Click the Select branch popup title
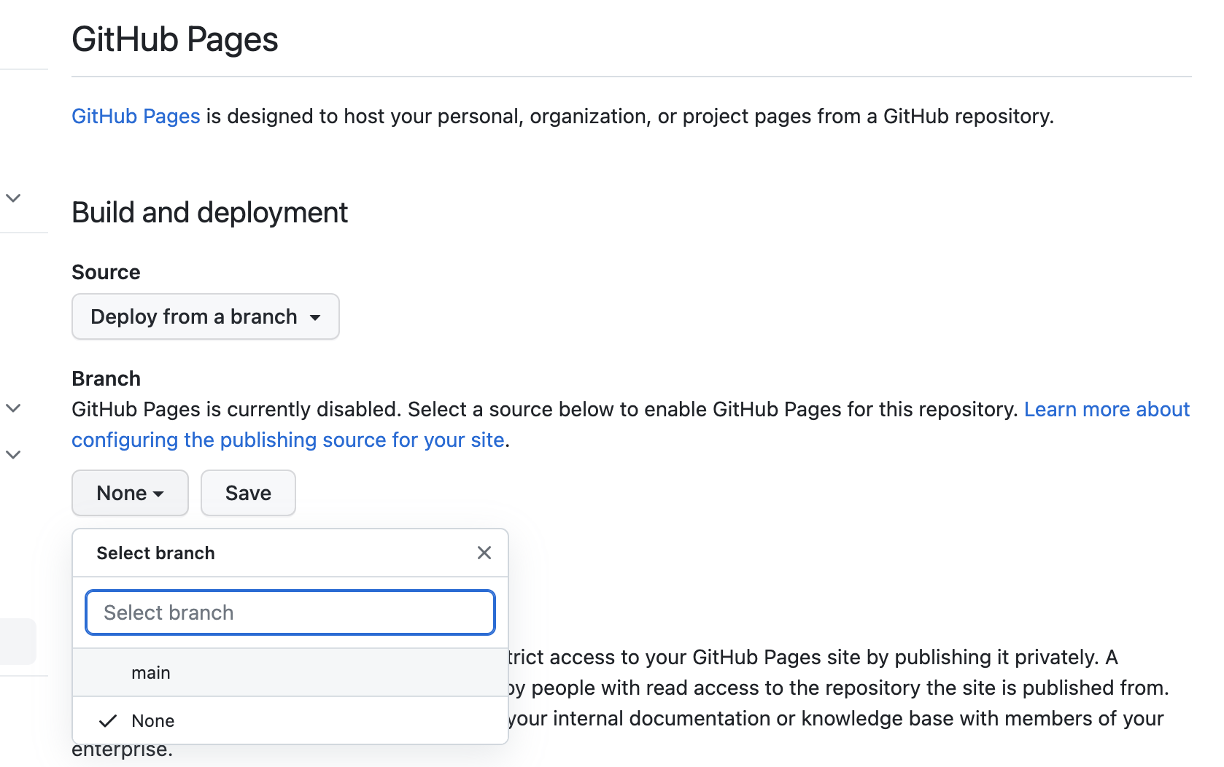 [155, 553]
